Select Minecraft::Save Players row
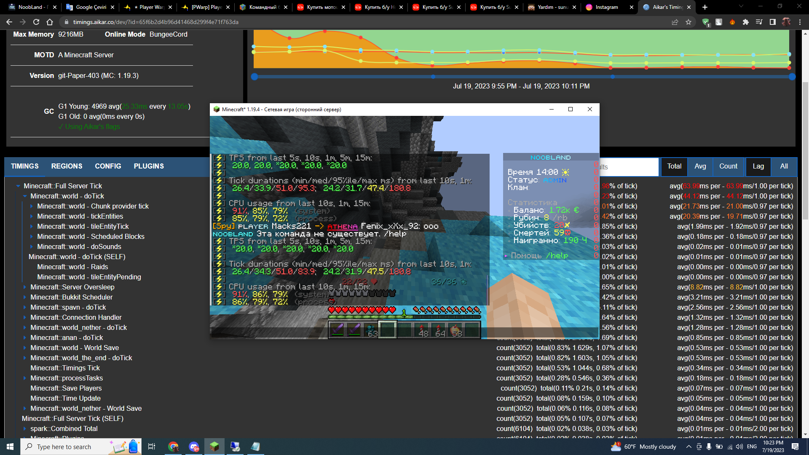This screenshot has width=809, height=455. (66, 388)
